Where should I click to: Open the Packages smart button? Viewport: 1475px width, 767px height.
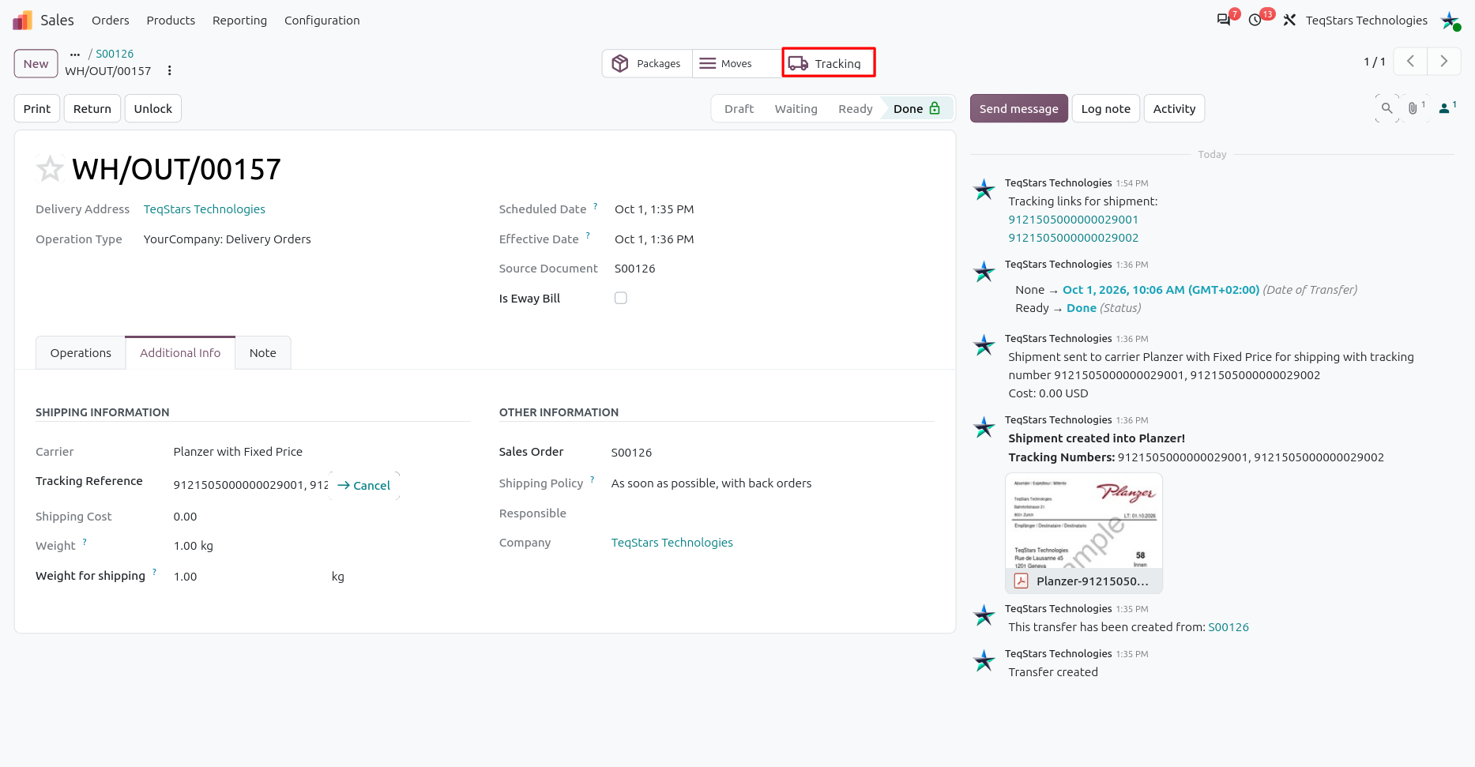647,63
